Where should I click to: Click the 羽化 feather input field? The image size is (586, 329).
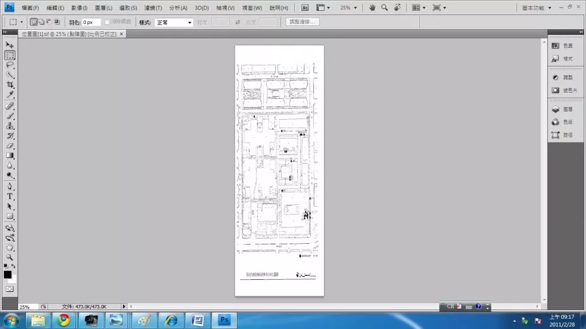coord(91,22)
